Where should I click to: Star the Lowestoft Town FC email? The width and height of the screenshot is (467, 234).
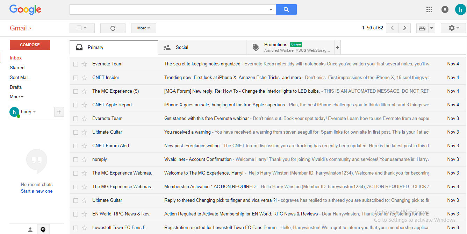[x=84, y=228]
